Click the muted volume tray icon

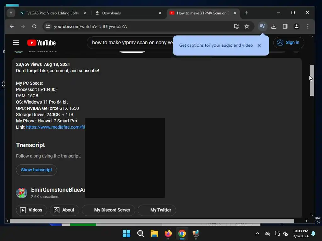286,233
